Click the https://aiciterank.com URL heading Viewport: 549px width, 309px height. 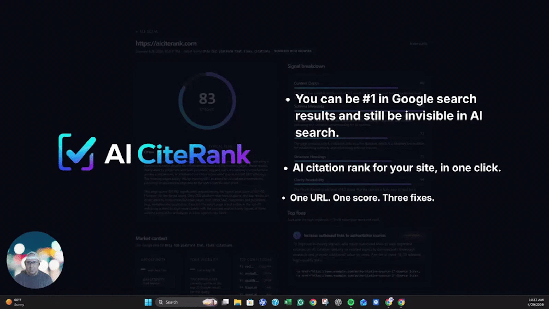(x=166, y=43)
